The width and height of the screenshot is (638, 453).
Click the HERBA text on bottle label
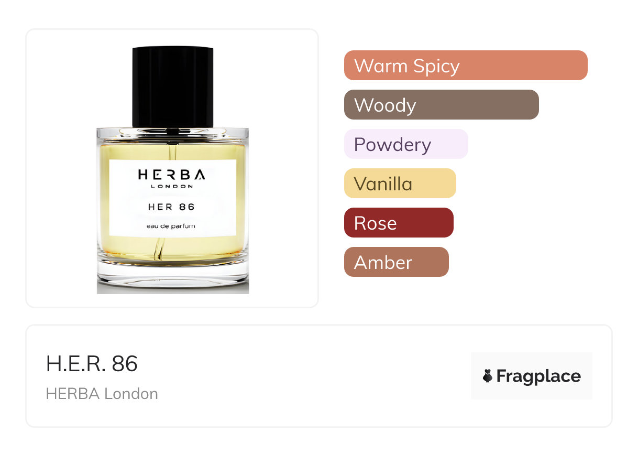pos(172,175)
